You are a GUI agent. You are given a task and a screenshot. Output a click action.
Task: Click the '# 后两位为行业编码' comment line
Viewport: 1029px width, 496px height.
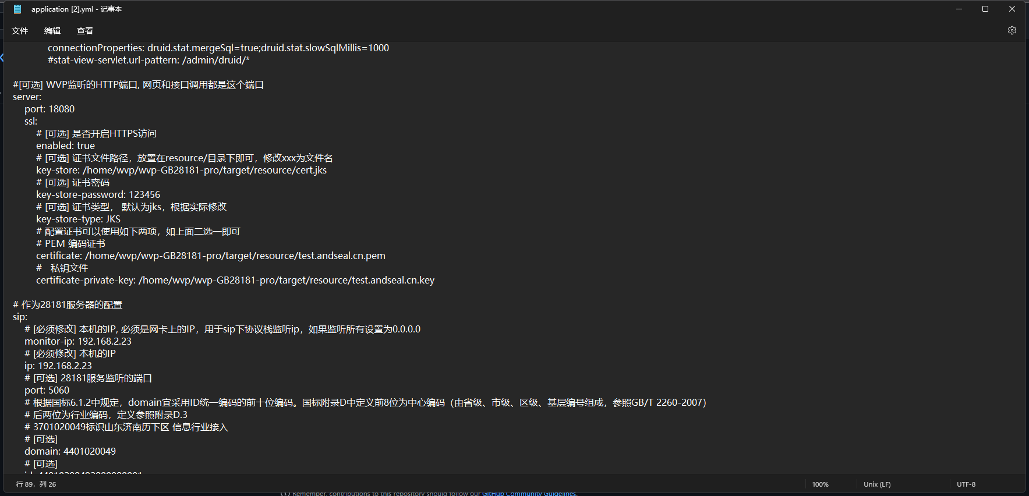point(106,414)
